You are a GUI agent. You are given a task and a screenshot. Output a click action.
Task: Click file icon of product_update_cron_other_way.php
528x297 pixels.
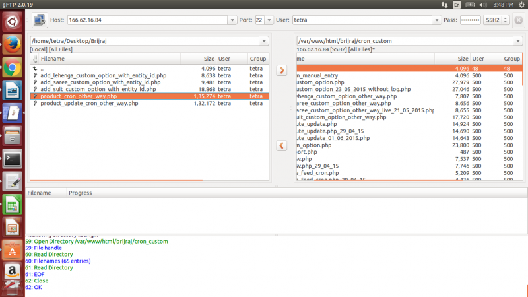tap(35, 104)
